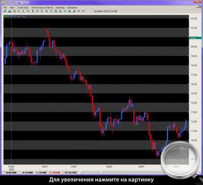
Task: Click the L: low value in status bar
Action: (x=42, y=172)
